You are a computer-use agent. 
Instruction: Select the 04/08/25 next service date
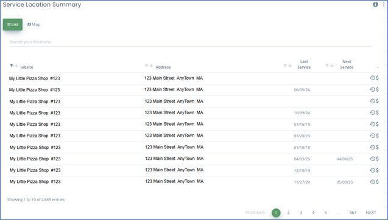pos(345,159)
